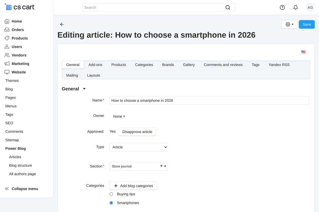
Task: Switch to the Gallery tab
Action: pos(189,65)
